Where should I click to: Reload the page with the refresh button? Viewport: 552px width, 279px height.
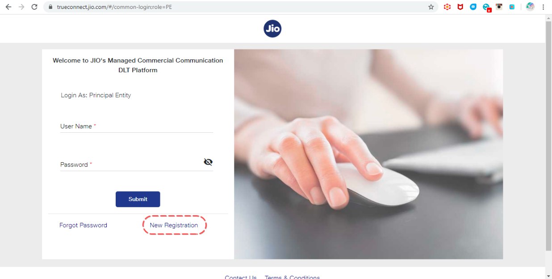point(34,7)
